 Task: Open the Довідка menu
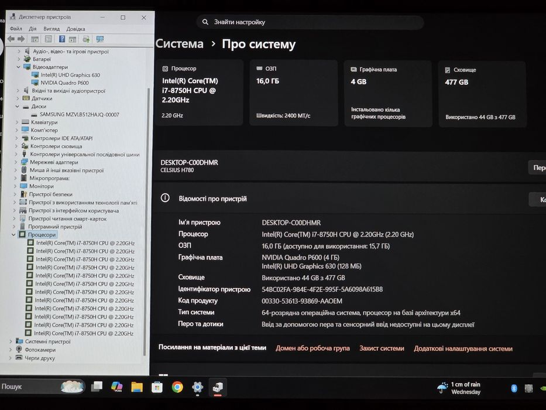point(75,29)
